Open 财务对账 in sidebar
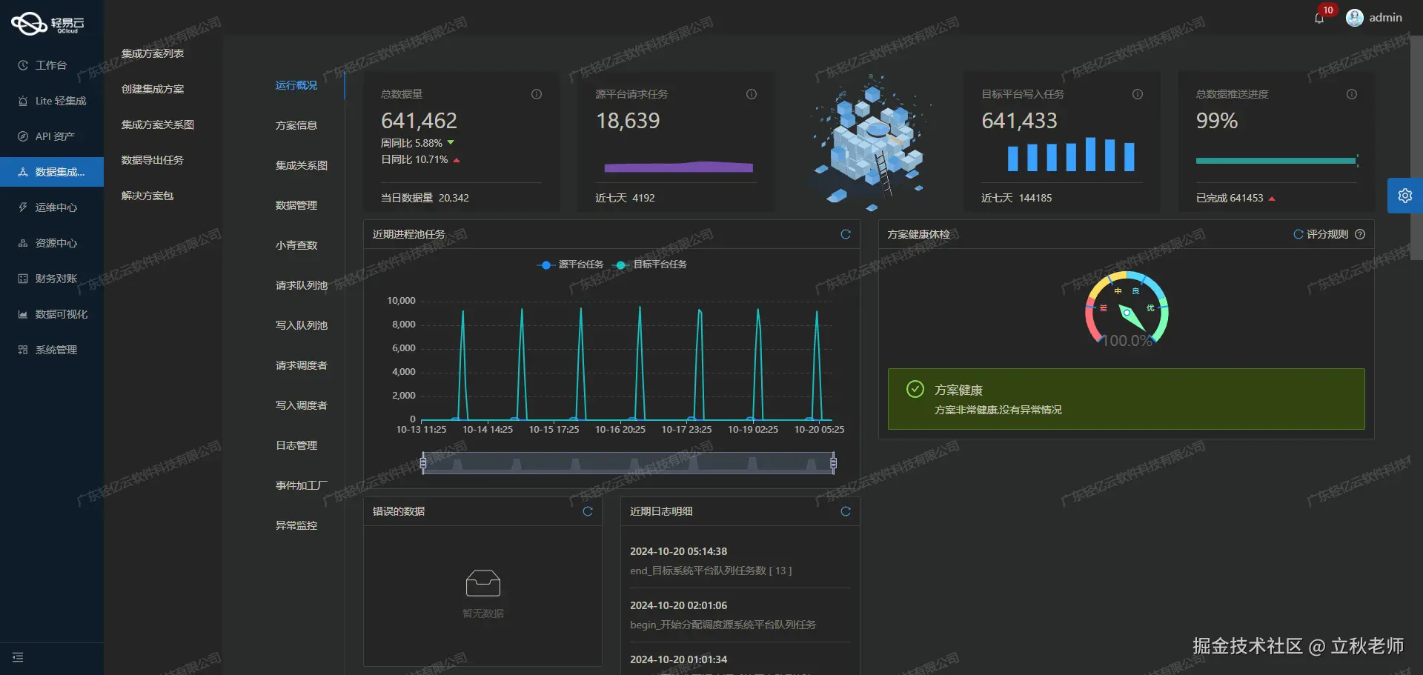 pyautogui.click(x=52, y=279)
